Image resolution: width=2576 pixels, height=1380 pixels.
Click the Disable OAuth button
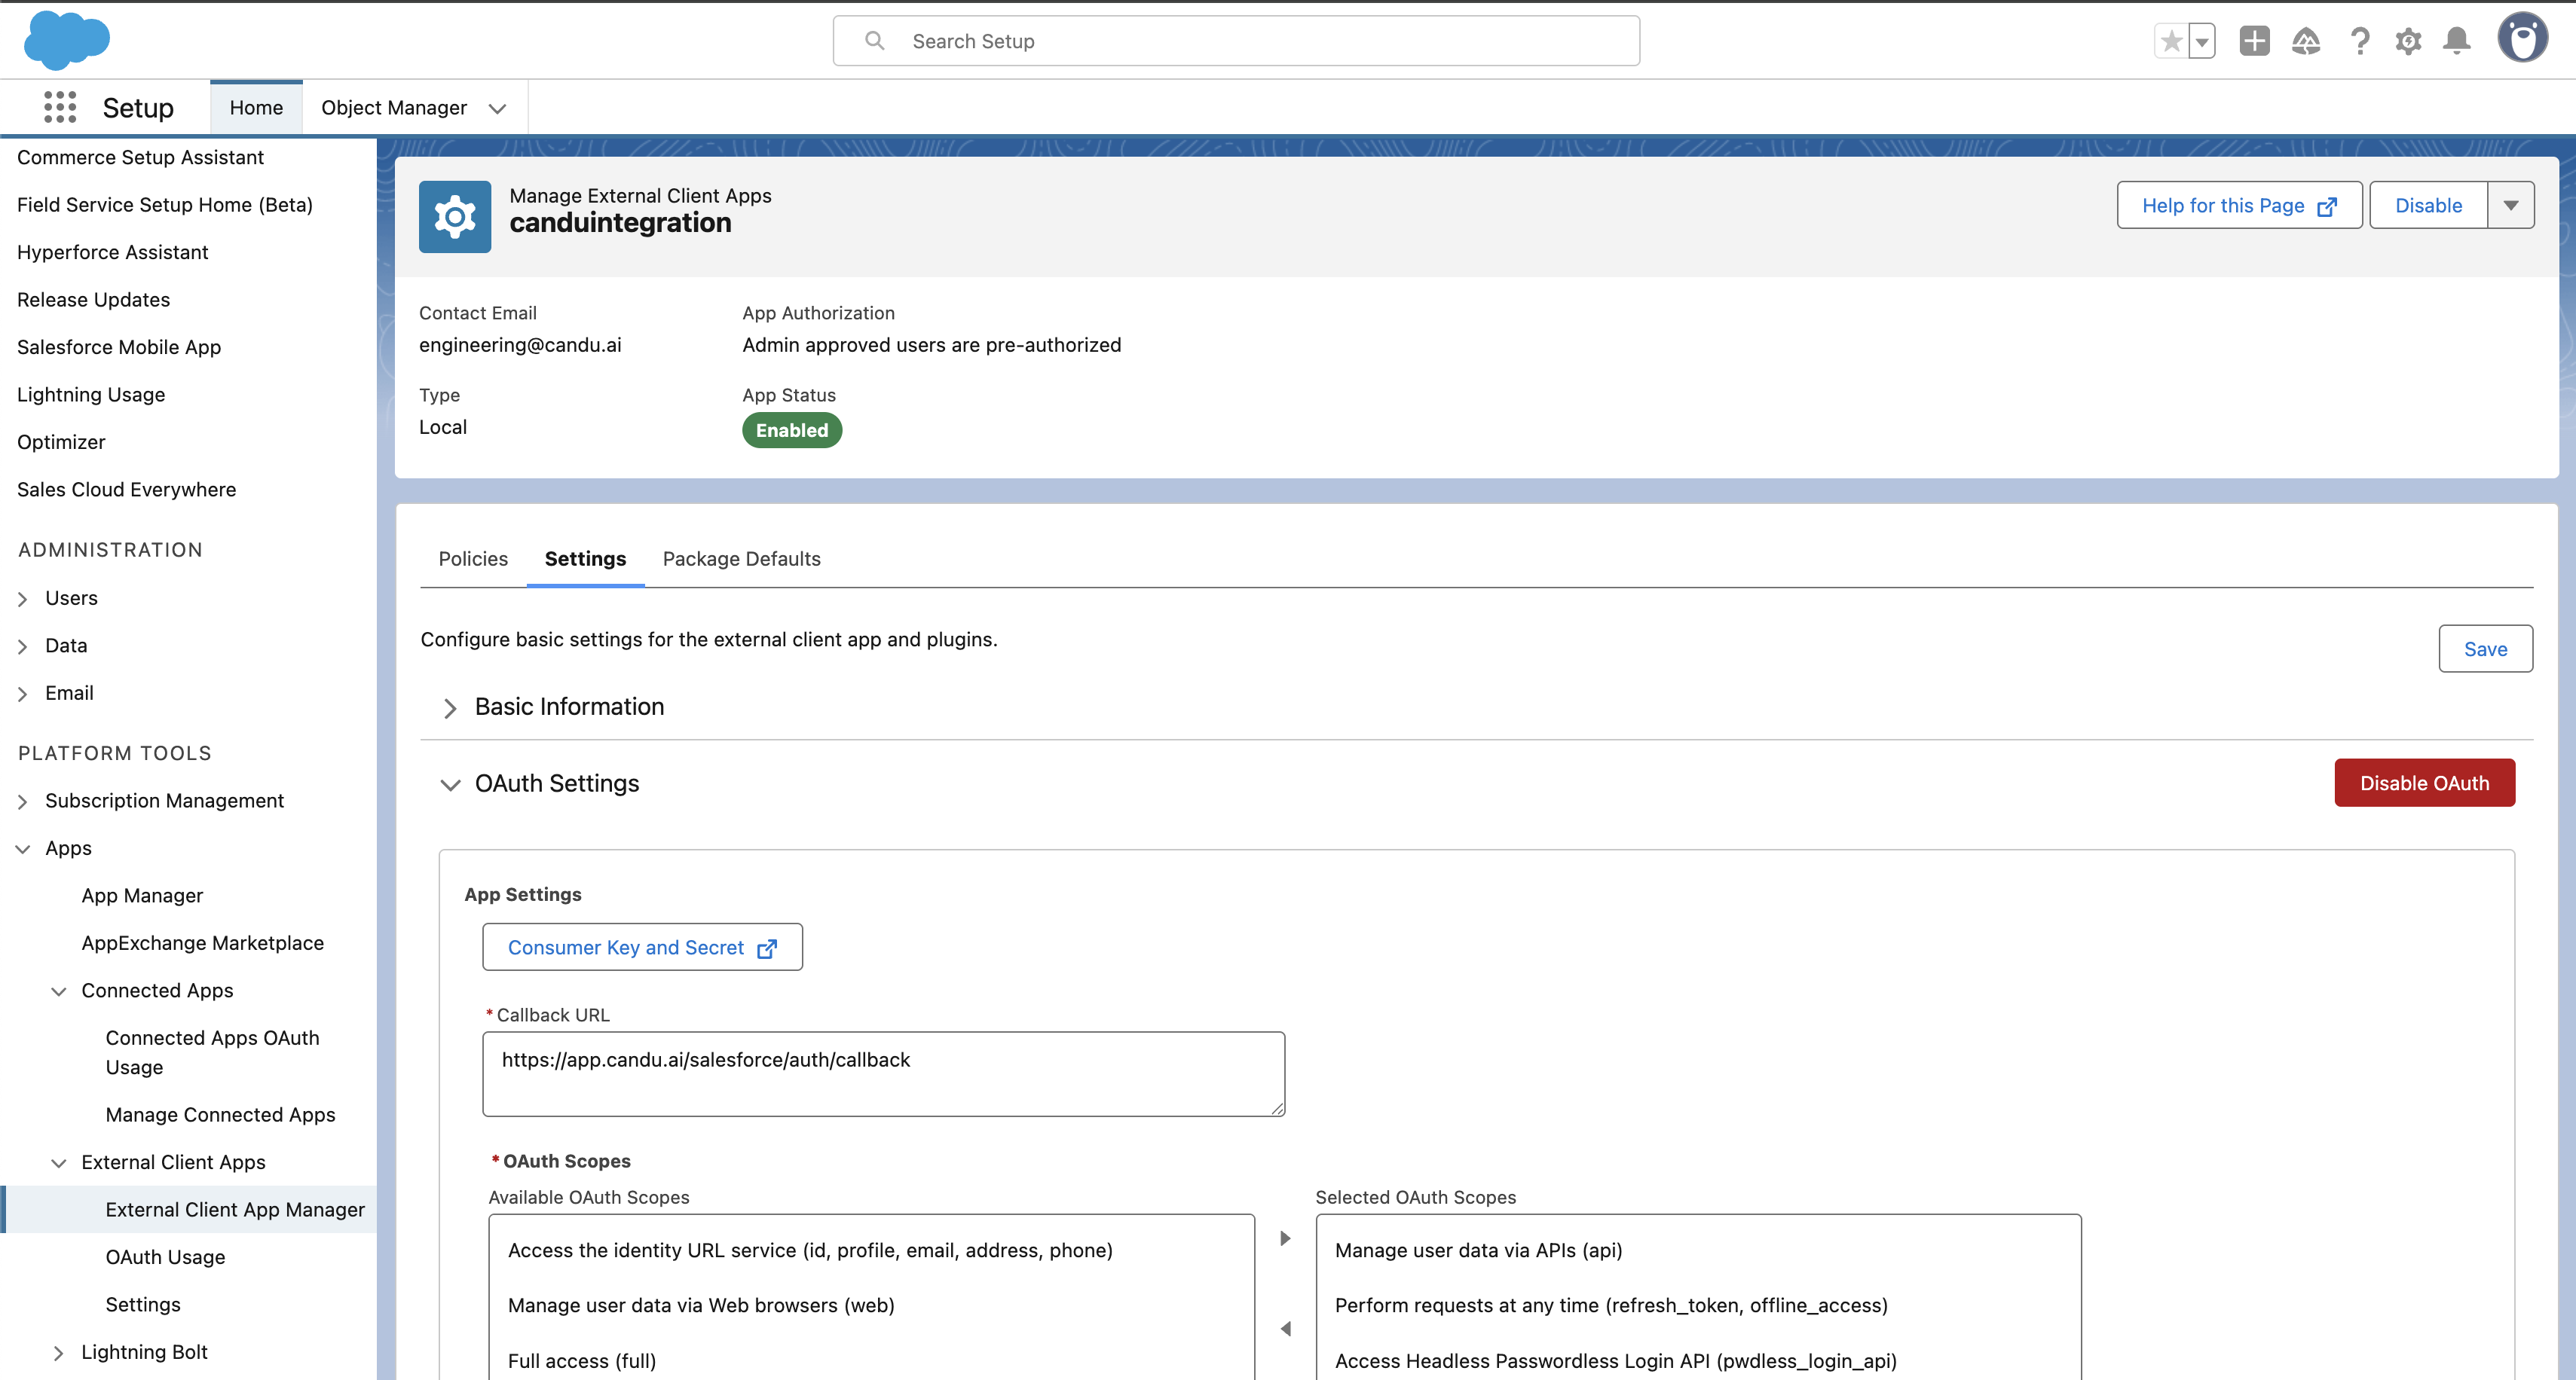point(2424,783)
